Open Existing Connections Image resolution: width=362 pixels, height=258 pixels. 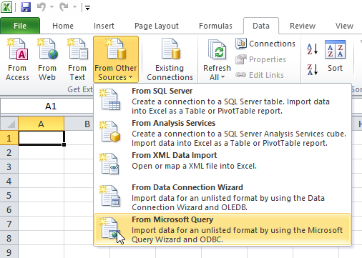click(170, 59)
